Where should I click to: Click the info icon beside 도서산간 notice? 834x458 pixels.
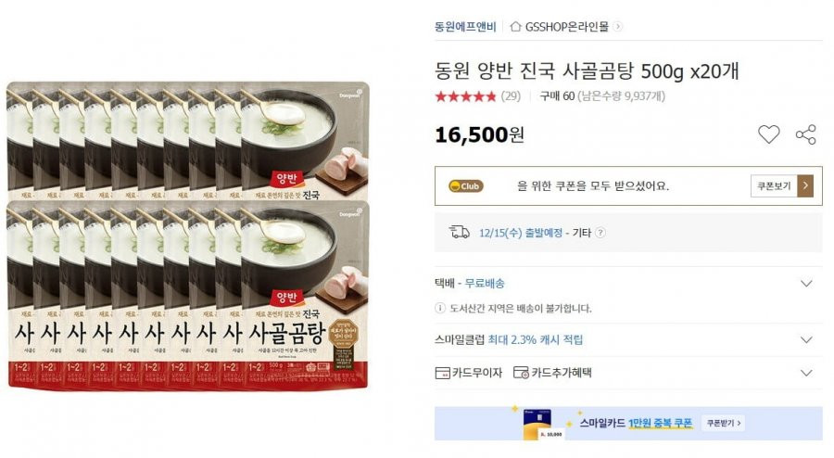440,308
